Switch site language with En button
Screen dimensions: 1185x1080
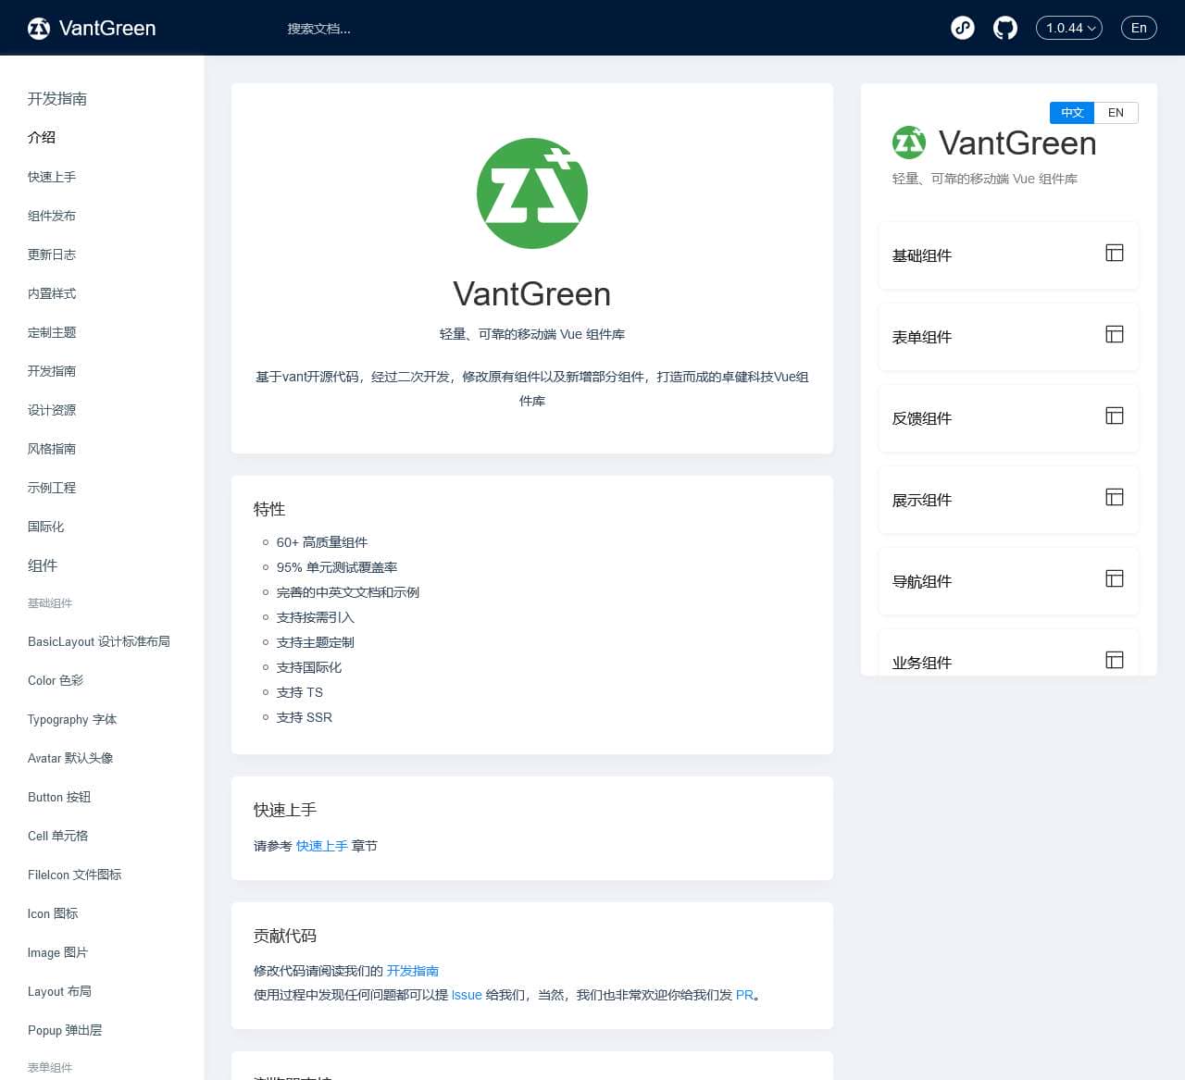1139,29
